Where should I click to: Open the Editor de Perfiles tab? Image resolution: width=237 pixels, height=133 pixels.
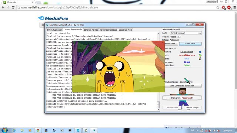(x=91, y=30)
